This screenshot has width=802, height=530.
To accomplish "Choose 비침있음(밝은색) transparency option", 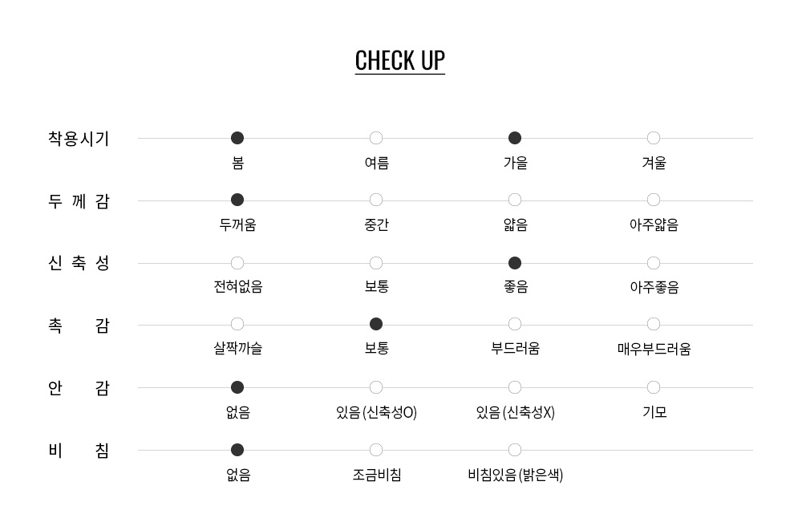I will pyautogui.click(x=515, y=450).
